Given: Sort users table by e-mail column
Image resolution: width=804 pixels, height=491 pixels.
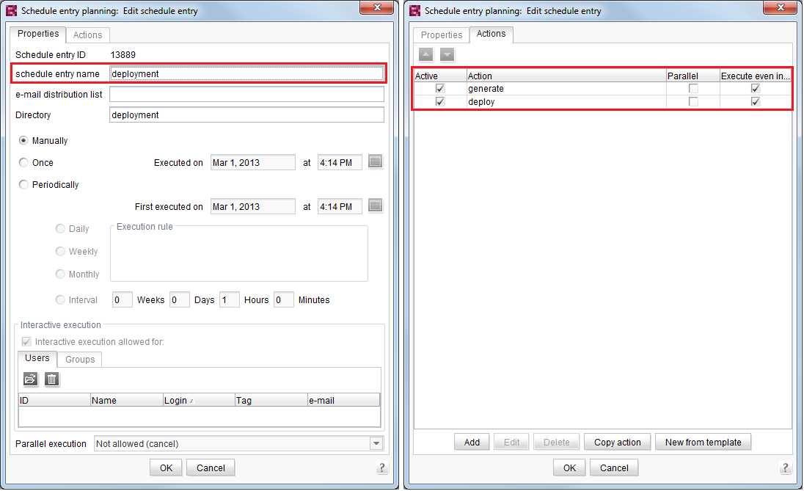Looking at the screenshot, I should point(343,400).
